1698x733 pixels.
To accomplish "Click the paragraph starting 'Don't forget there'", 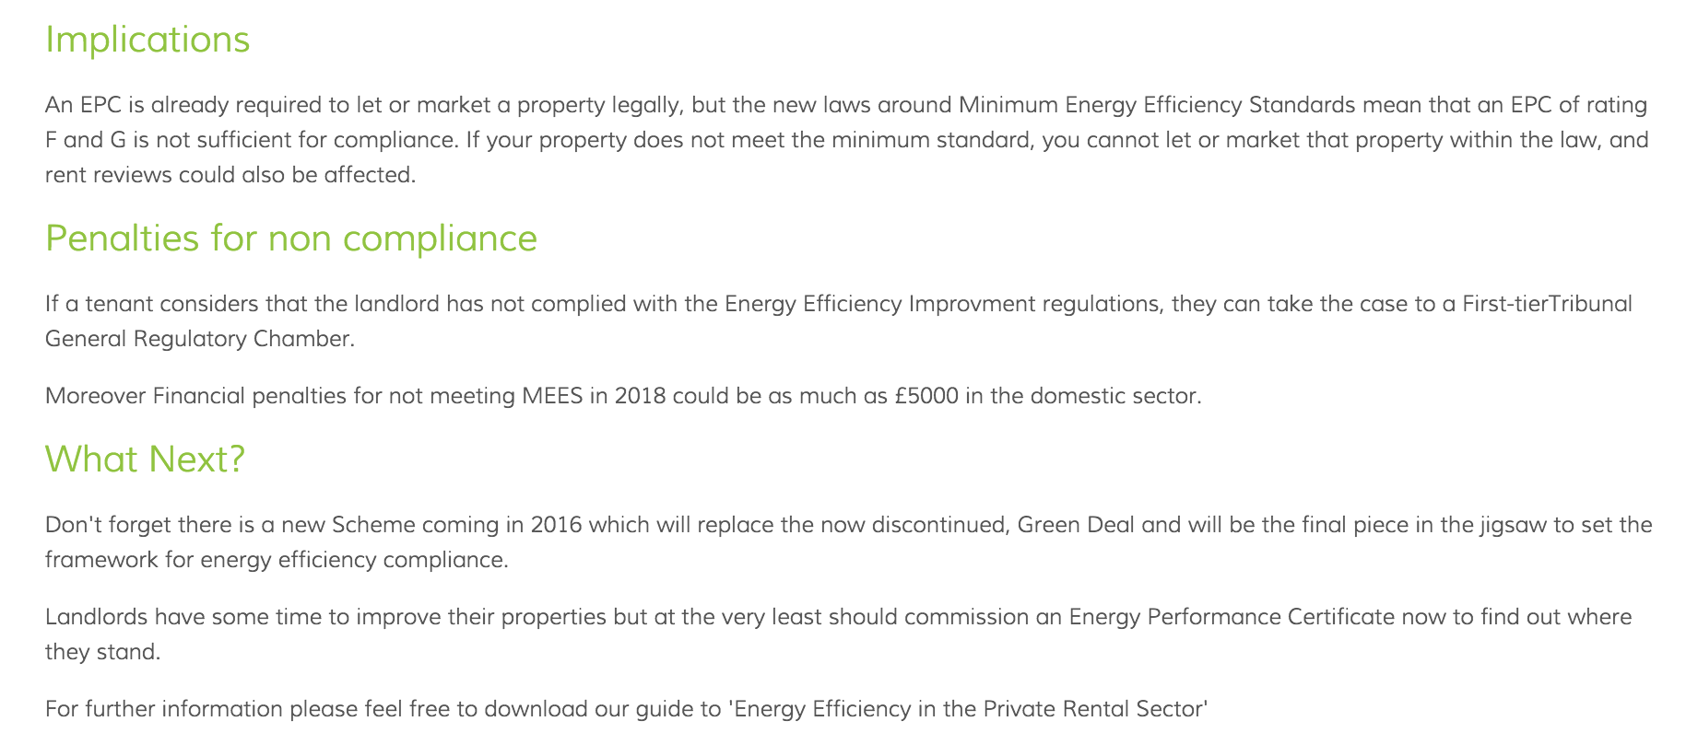I will pyautogui.click(x=849, y=542).
